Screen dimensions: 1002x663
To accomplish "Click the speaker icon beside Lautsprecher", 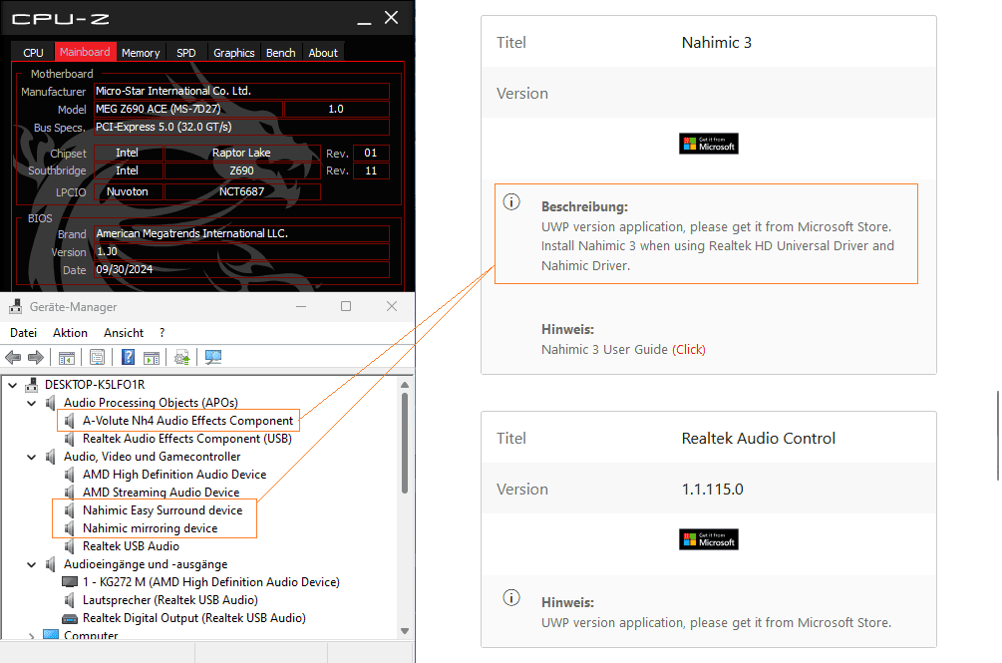I will [x=70, y=600].
